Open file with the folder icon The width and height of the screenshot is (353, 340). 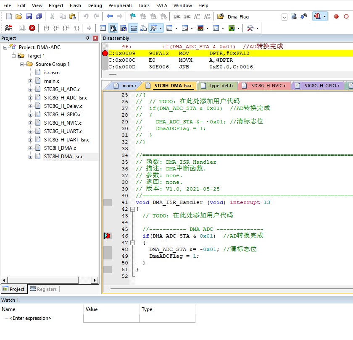[x=19, y=17]
